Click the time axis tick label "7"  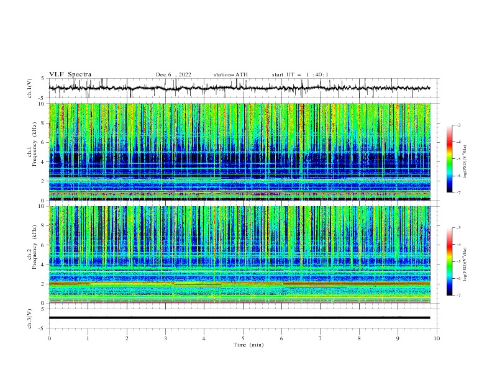pyautogui.click(x=321, y=338)
